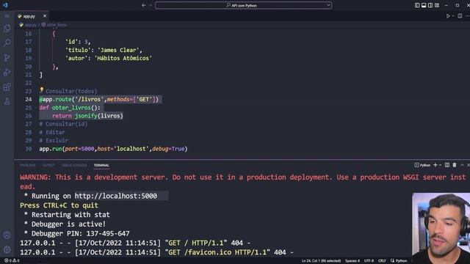Open the Explorer view in activity bar
The height and width of the screenshot is (264, 470).
(x=7, y=28)
